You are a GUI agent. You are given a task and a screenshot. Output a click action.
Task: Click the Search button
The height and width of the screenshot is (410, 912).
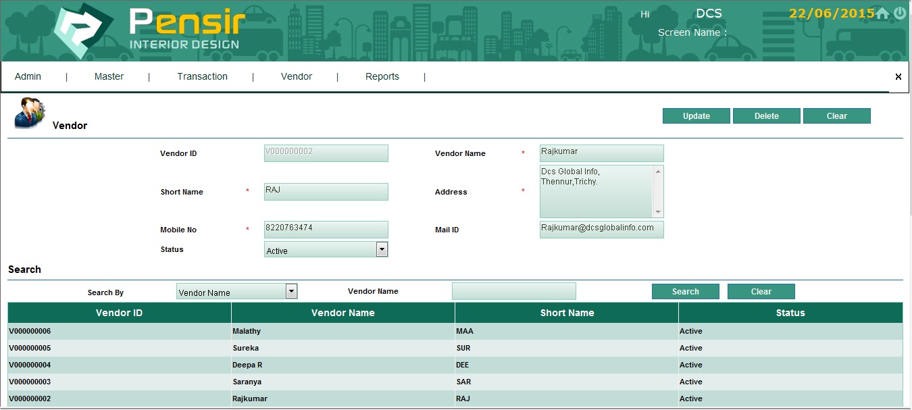(x=685, y=292)
